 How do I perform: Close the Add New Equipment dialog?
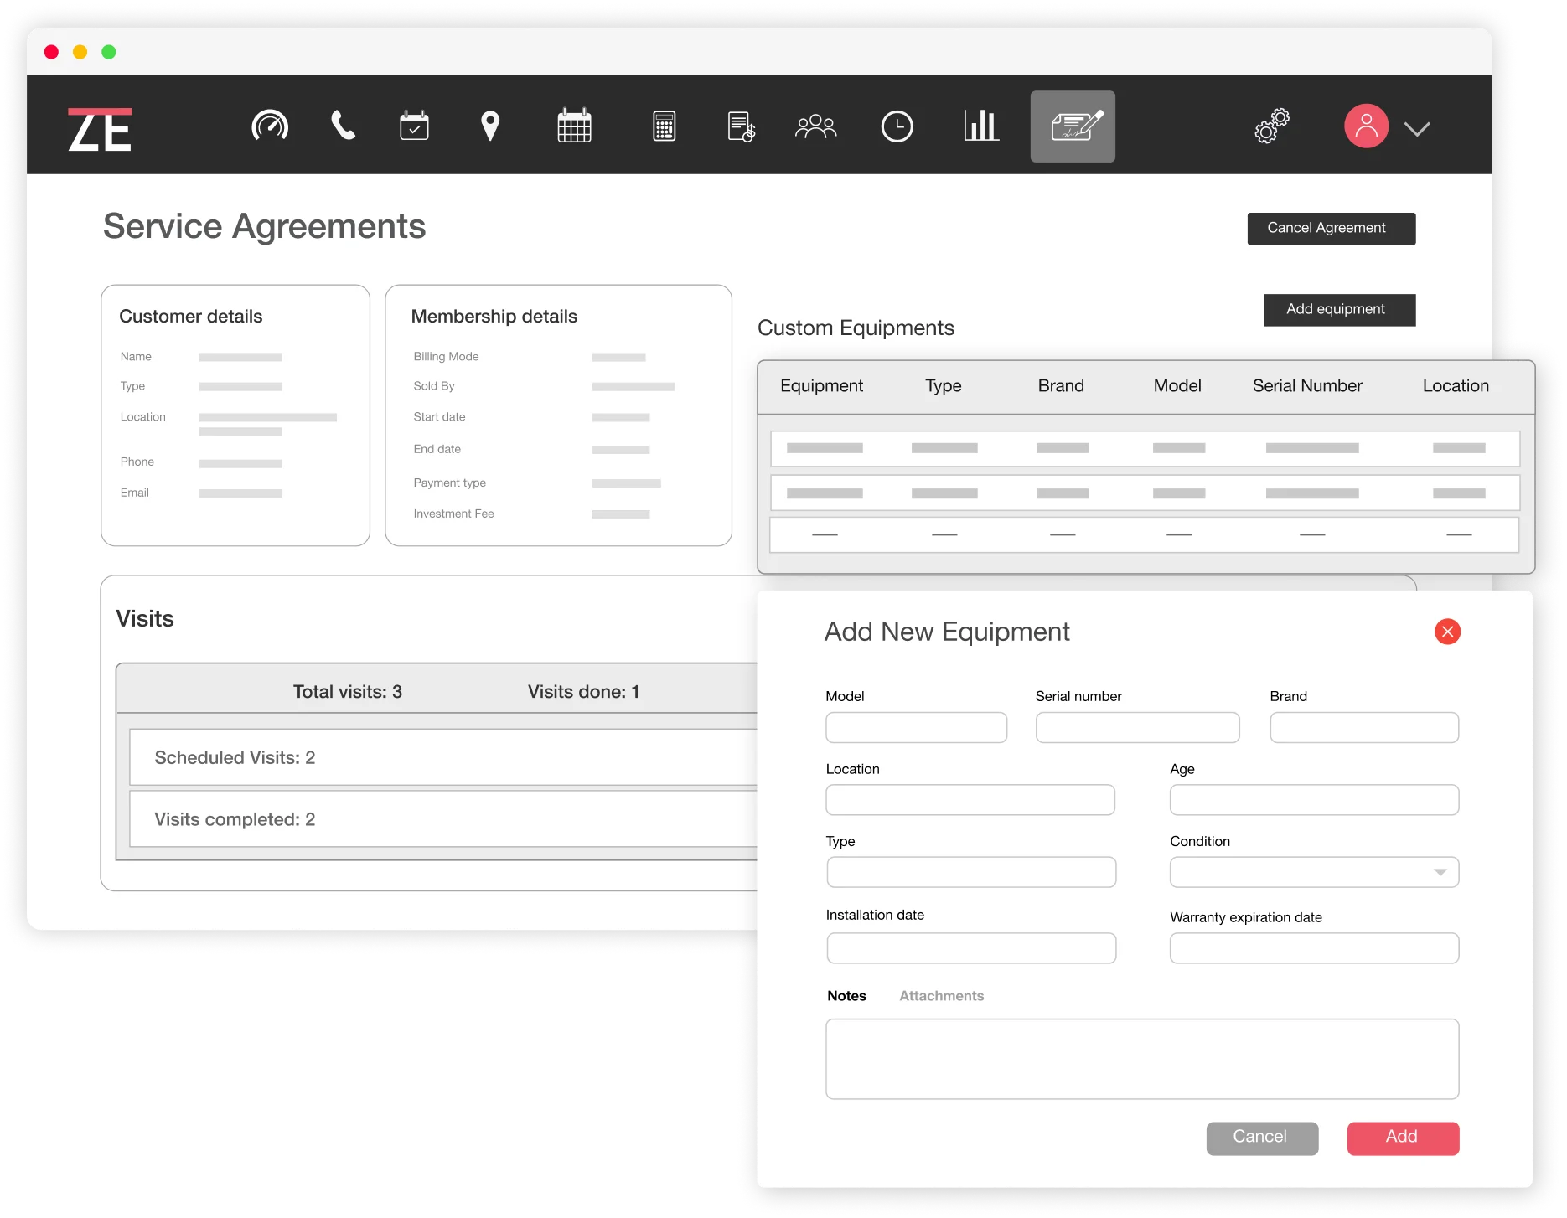click(1447, 632)
